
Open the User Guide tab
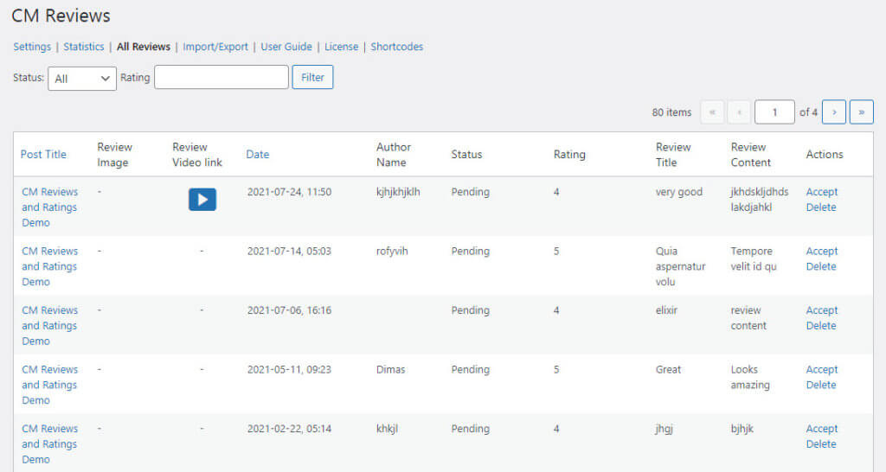(x=286, y=47)
